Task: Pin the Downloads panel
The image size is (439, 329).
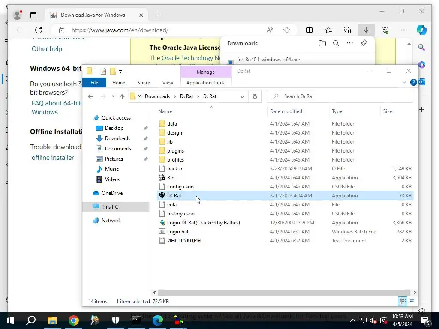Action: 364,43
